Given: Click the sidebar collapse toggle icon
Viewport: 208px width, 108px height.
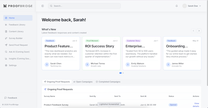Looking at the screenshot, I should 43,6.
